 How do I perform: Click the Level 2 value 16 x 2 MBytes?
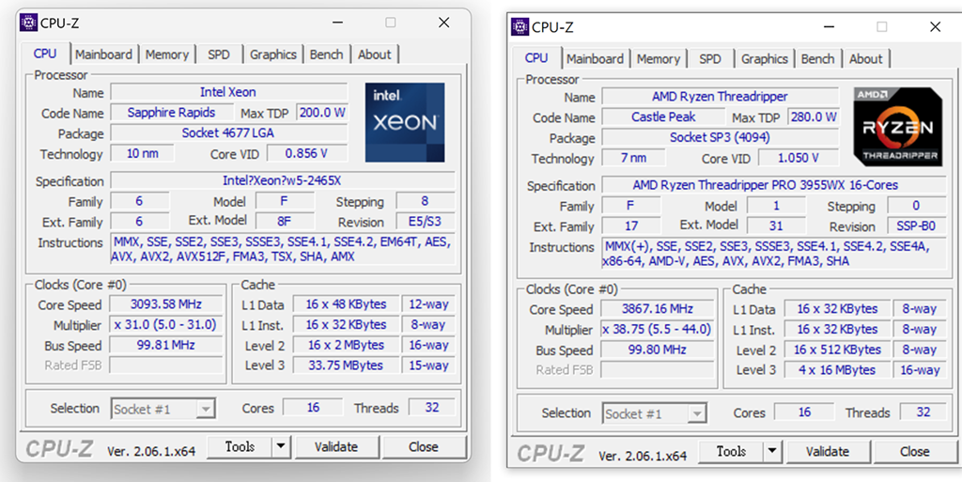click(346, 345)
